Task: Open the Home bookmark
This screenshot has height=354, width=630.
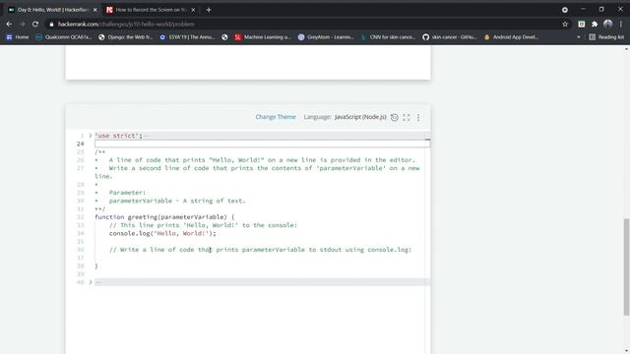Action: coord(18,37)
